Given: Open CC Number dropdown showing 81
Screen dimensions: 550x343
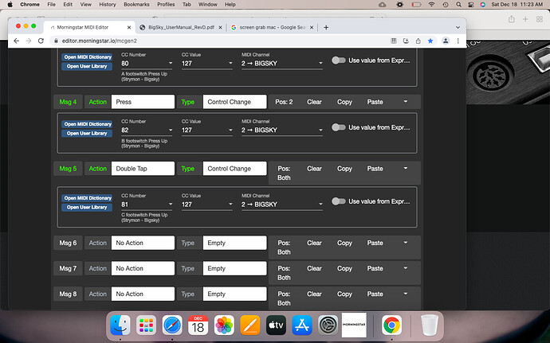Looking at the screenshot, I should [x=147, y=205].
